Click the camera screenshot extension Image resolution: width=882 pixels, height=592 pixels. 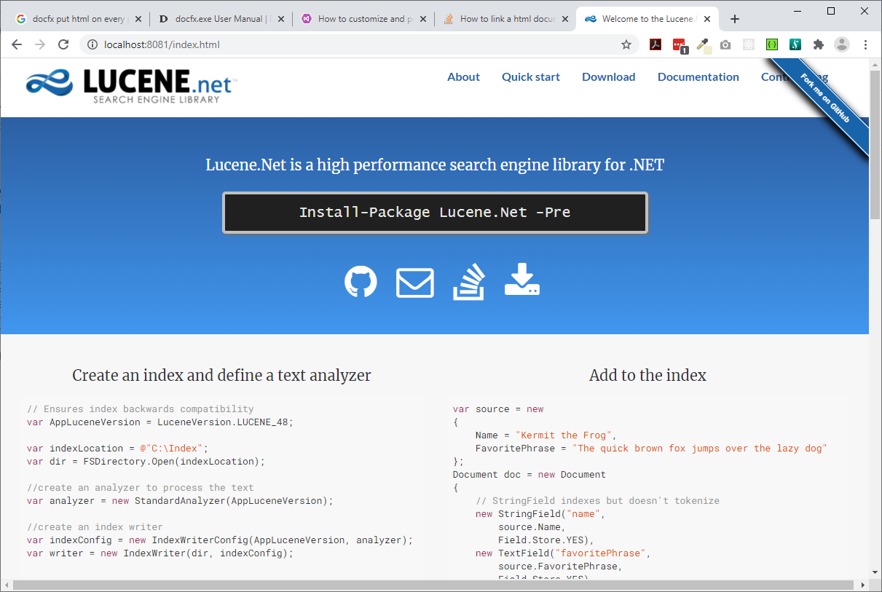click(x=725, y=44)
